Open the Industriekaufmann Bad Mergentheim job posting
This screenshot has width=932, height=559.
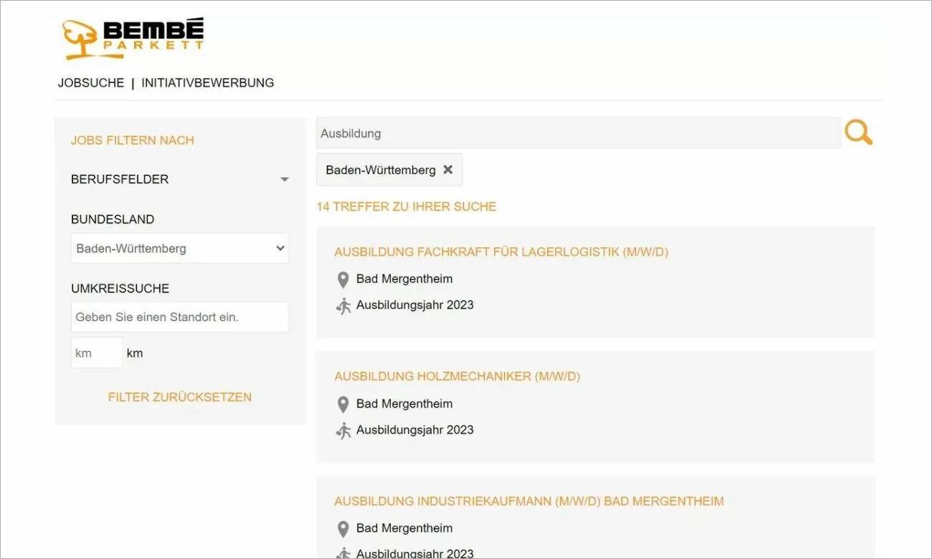[x=528, y=501]
